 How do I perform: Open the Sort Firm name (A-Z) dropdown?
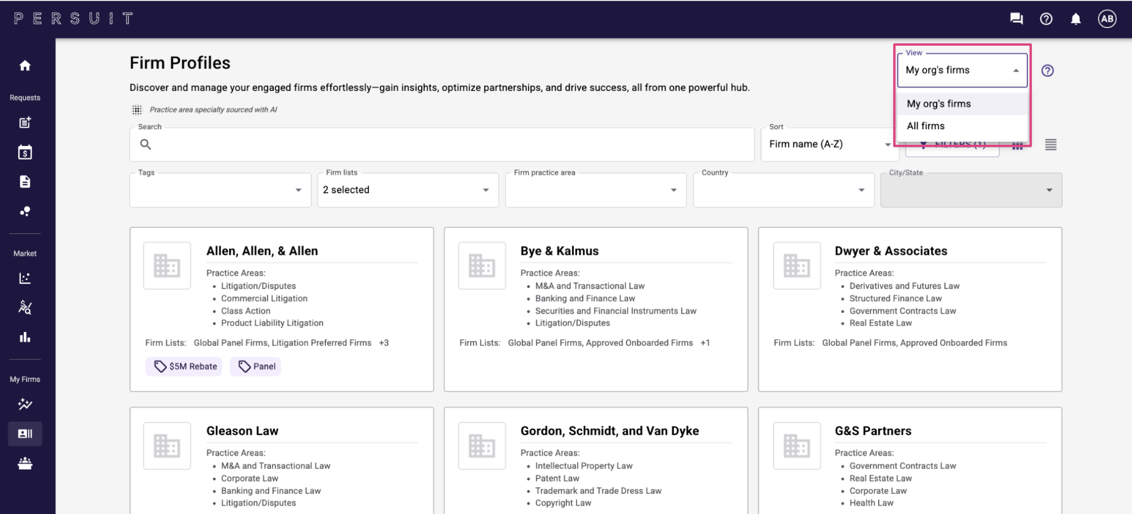pyautogui.click(x=829, y=144)
